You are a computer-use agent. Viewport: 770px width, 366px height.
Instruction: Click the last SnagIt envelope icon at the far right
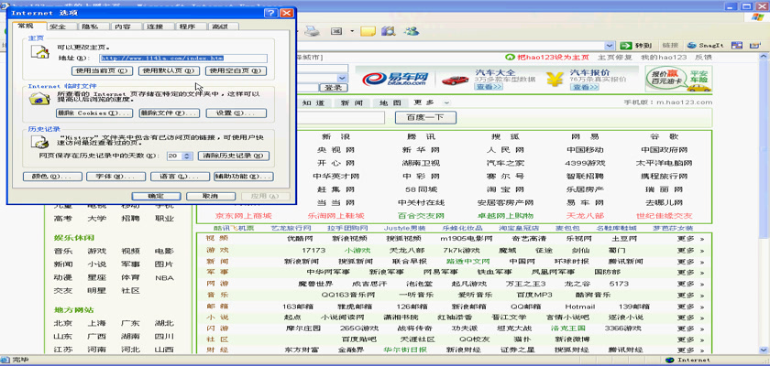[x=754, y=46]
